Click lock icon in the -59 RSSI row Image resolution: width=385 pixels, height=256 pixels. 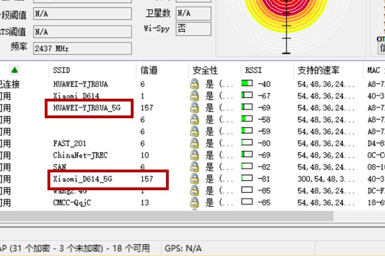[194, 132]
